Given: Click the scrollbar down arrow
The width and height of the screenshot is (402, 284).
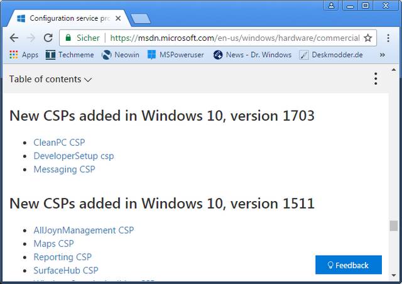Looking at the screenshot, I should [394, 275].
